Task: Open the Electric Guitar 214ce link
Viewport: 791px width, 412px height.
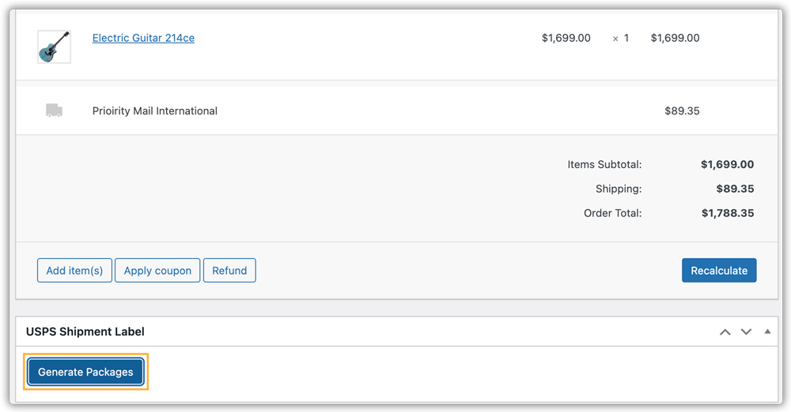Action: click(x=143, y=38)
